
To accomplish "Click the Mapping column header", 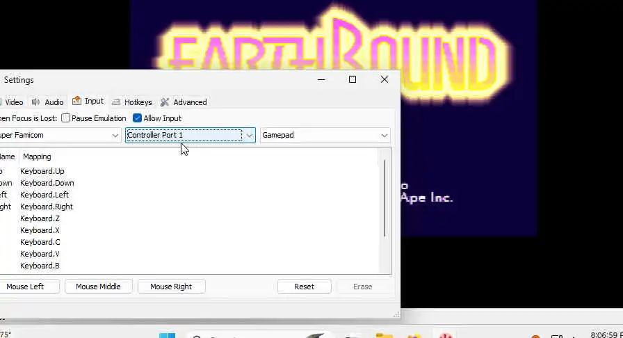I will point(37,156).
